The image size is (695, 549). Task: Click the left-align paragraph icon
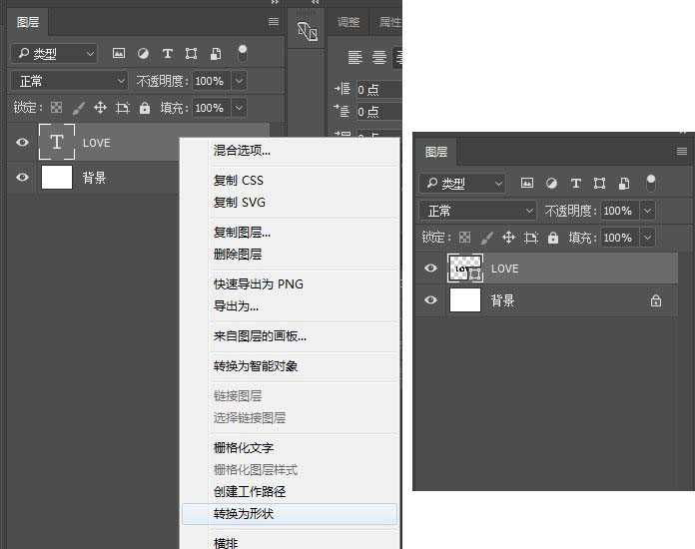(x=355, y=58)
